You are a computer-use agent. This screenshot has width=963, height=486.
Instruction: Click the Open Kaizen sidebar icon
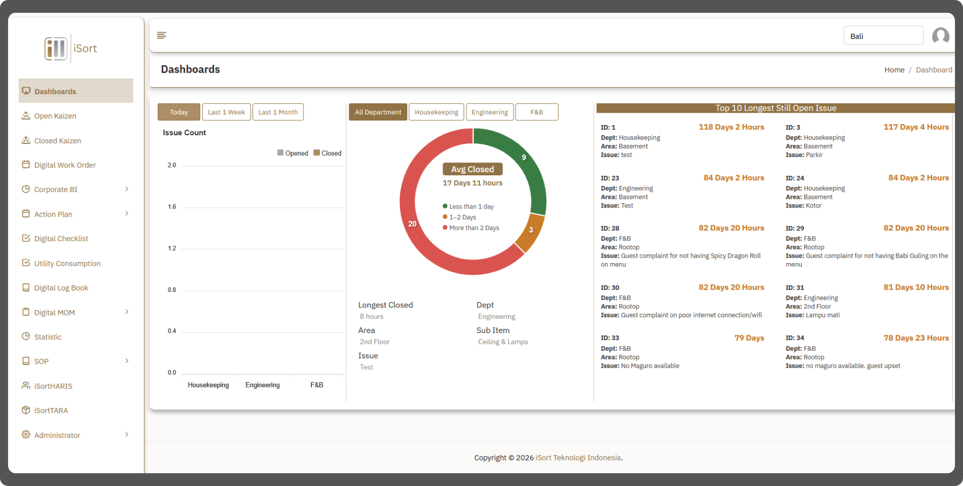tap(26, 115)
